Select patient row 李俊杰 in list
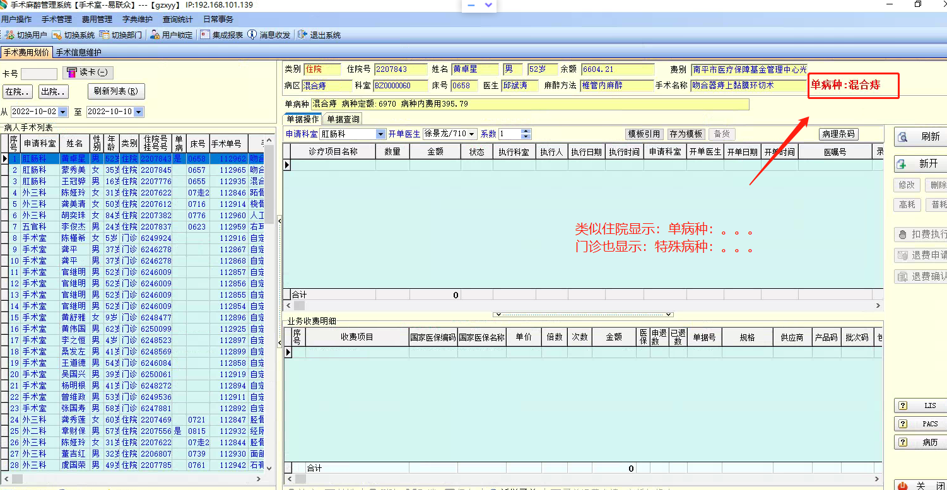The width and height of the screenshot is (947, 490). click(133, 227)
